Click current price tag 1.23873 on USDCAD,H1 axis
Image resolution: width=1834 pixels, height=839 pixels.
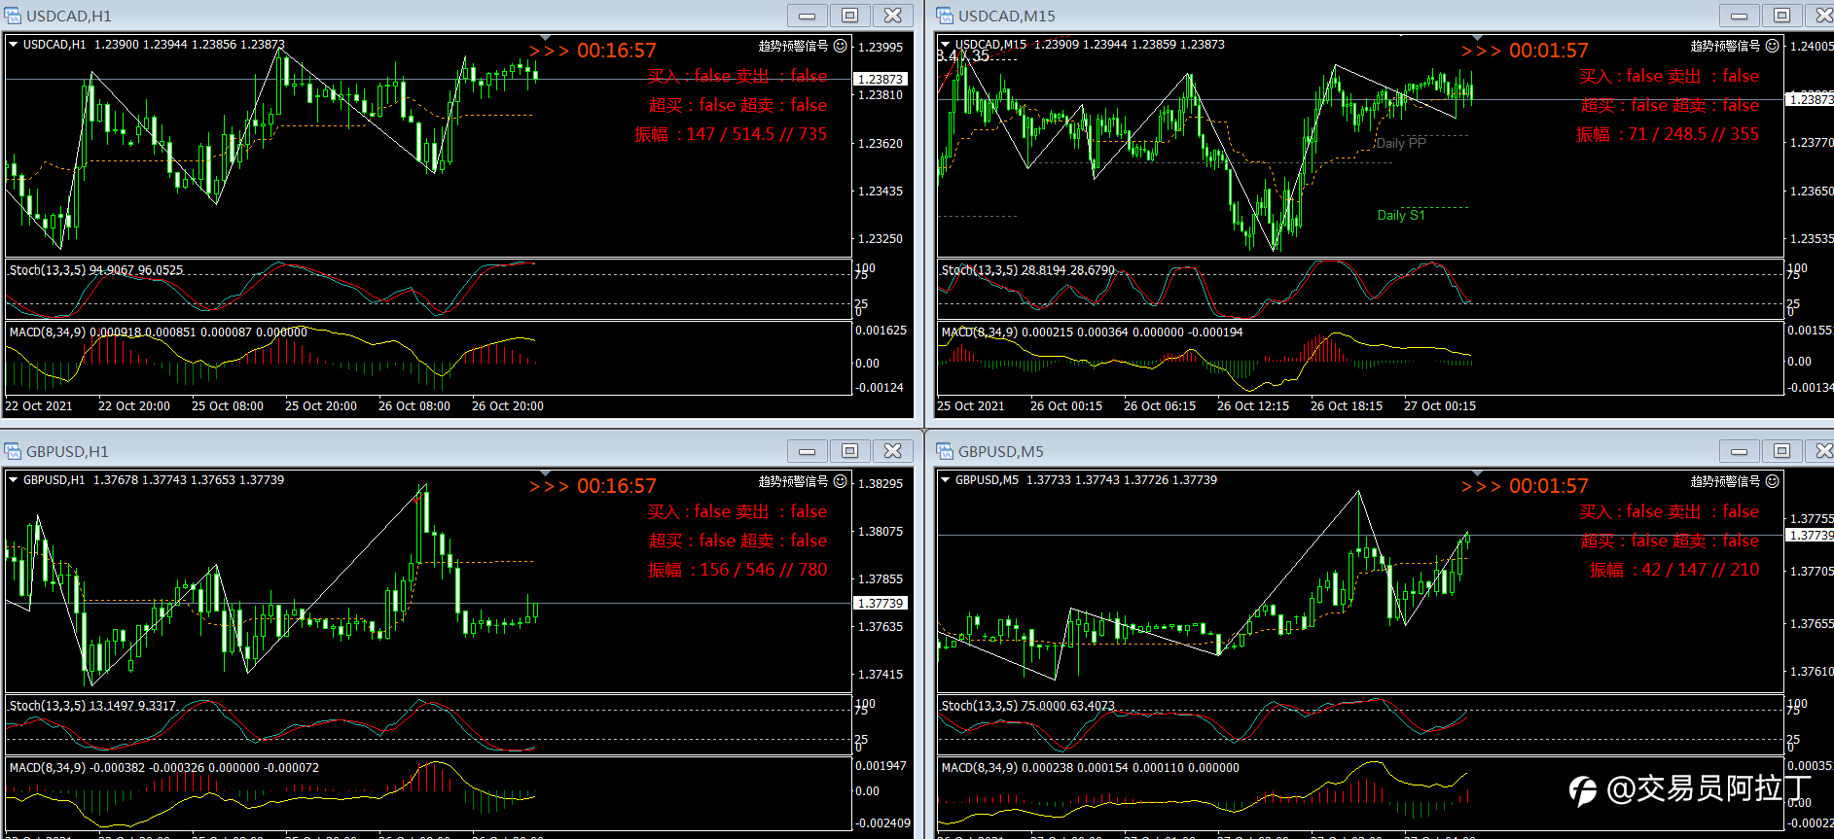[881, 79]
